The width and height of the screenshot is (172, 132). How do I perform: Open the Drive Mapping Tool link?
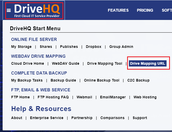(105, 63)
